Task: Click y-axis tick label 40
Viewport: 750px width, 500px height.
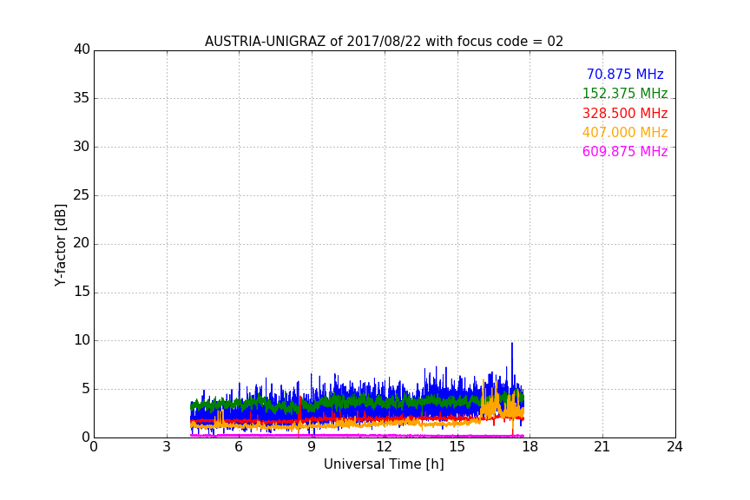Action: (82, 49)
